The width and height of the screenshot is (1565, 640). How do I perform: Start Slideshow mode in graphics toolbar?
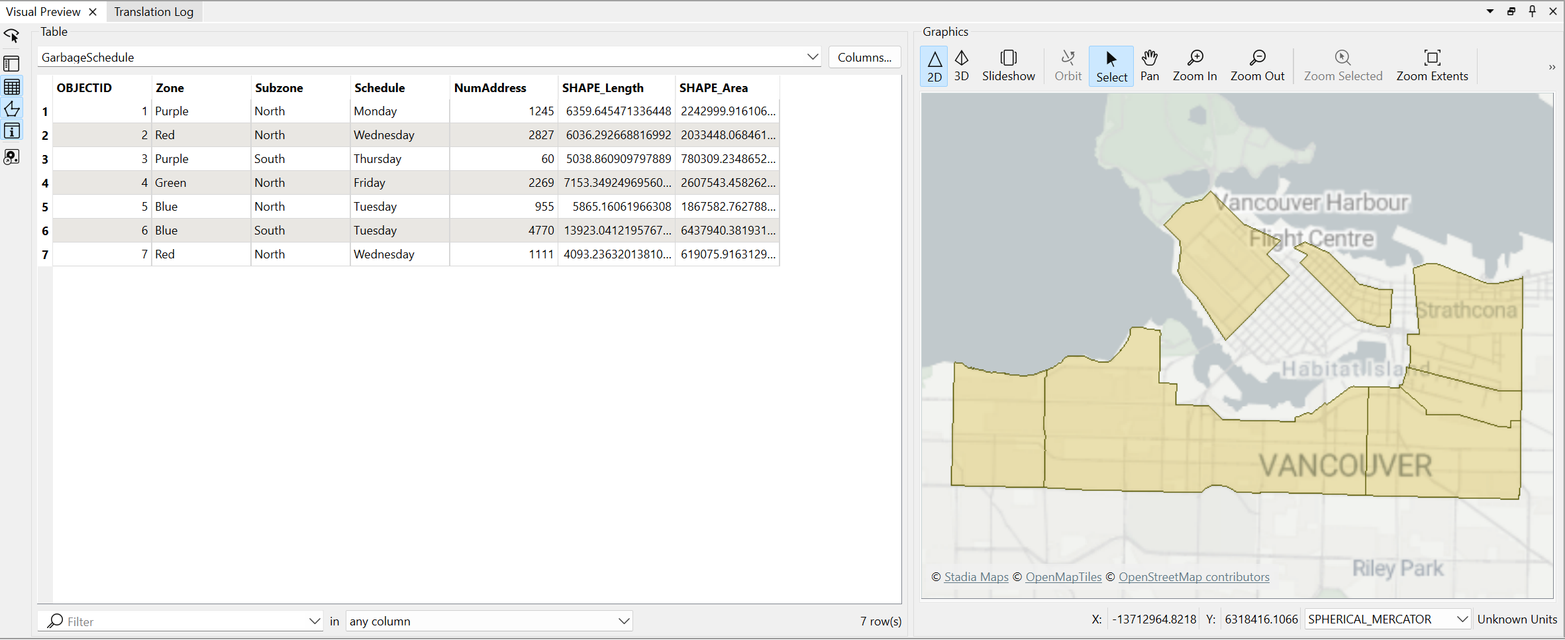click(1008, 66)
